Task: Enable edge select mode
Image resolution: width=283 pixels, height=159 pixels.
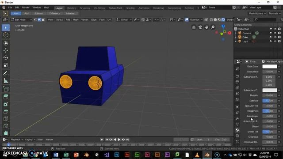Action: (x=39, y=19)
